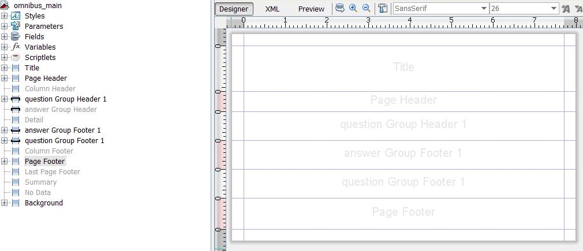This screenshot has height=251, width=583.
Task: Click the Variables fx icon
Action: 15,47
